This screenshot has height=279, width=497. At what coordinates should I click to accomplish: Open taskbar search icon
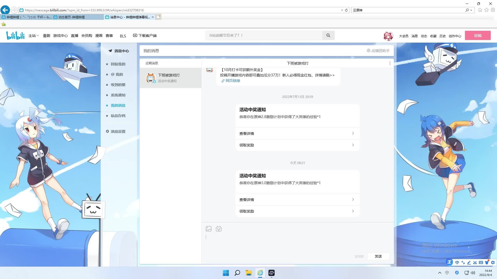click(237, 273)
